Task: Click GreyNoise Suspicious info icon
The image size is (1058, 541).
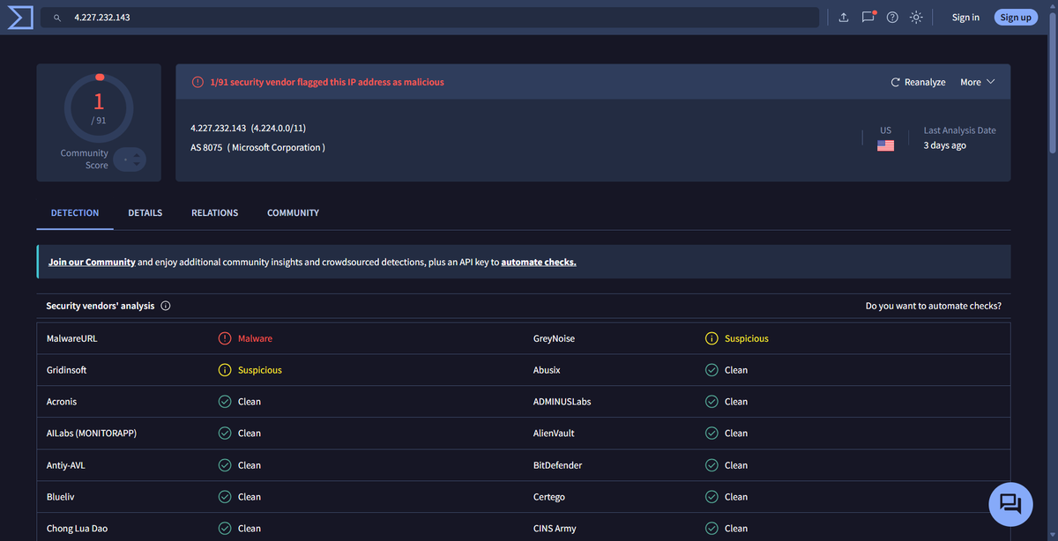Action: click(712, 338)
